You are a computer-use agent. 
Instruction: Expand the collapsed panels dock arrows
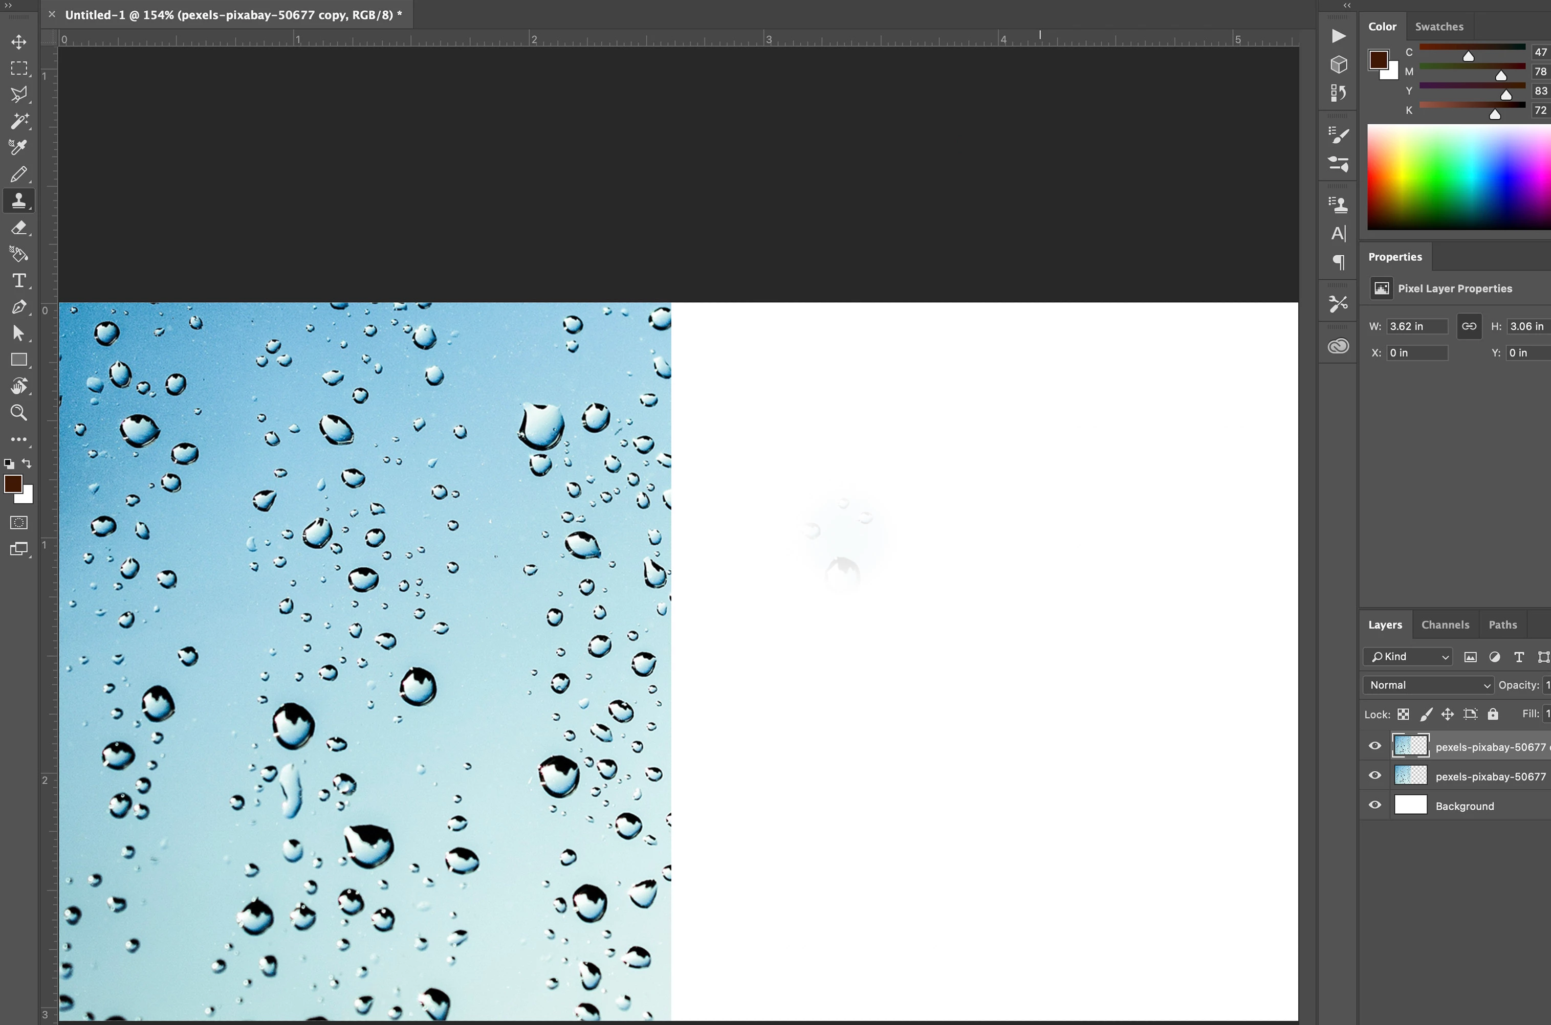point(1347,5)
